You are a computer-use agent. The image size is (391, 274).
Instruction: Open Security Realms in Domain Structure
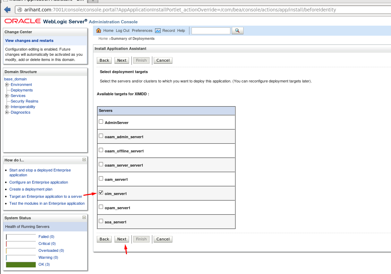click(24, 101)
